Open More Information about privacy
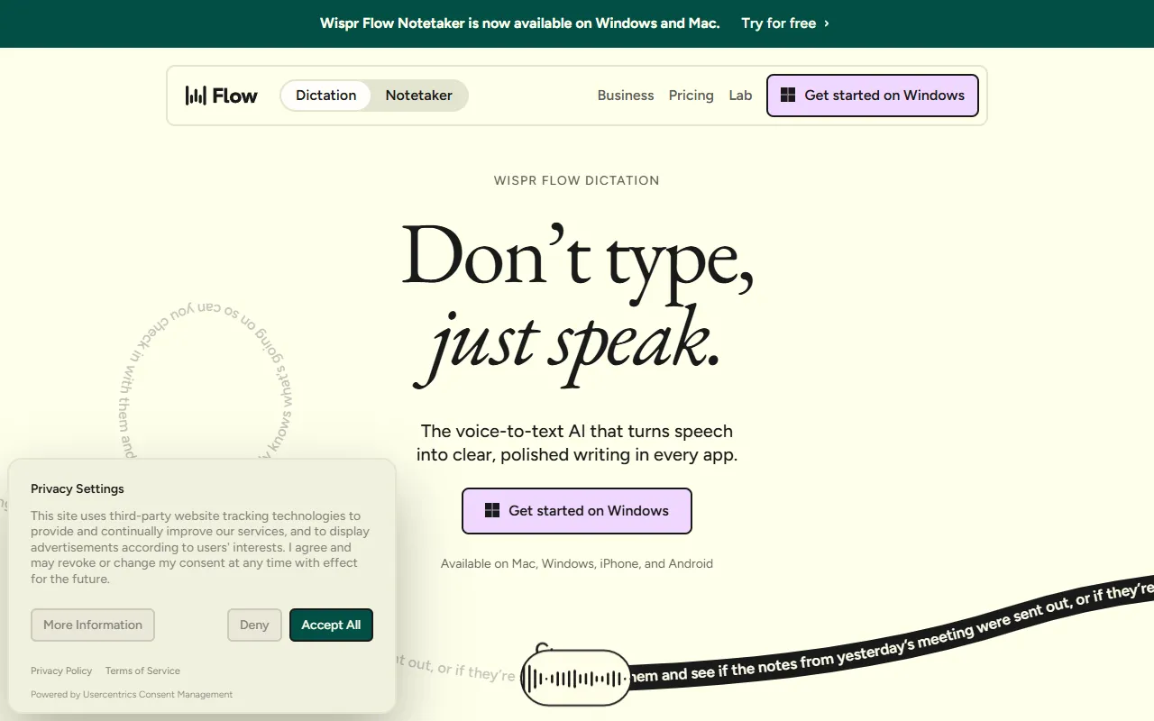 93,625
